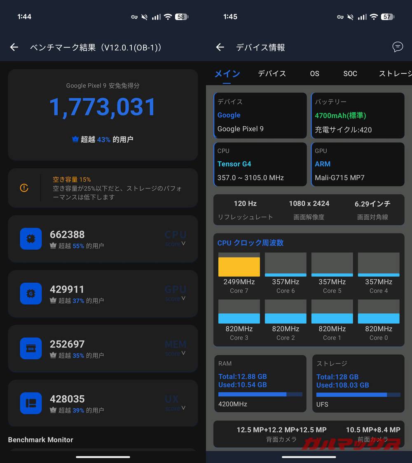
Task: Tap the left screen VPN key icon
Action: click(134, 17)
